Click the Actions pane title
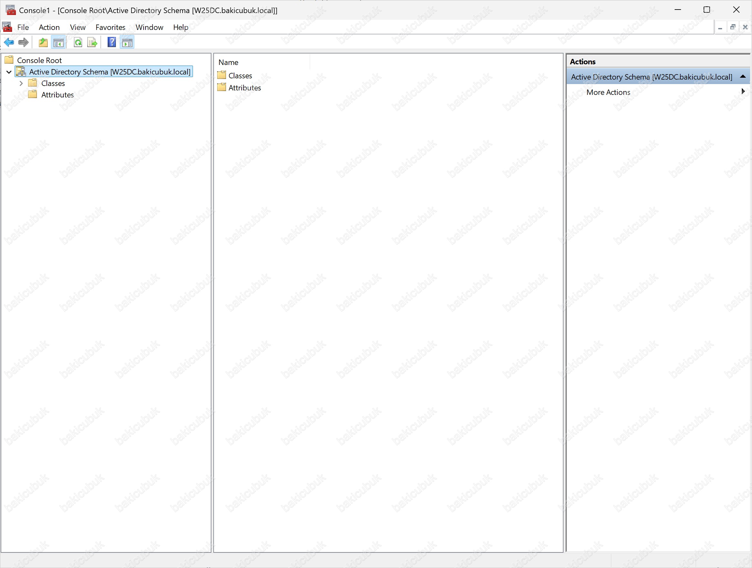 coord(583,61)
